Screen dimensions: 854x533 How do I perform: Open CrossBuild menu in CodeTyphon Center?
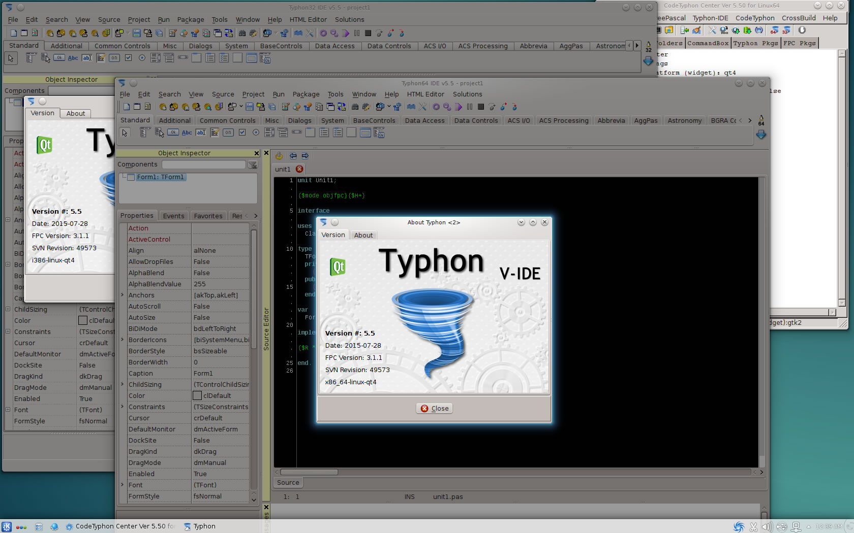tap(799, 18)
